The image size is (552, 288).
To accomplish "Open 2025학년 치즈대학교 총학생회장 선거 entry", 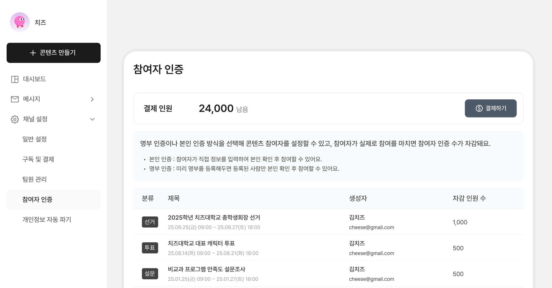I will [x=214, y=218].
